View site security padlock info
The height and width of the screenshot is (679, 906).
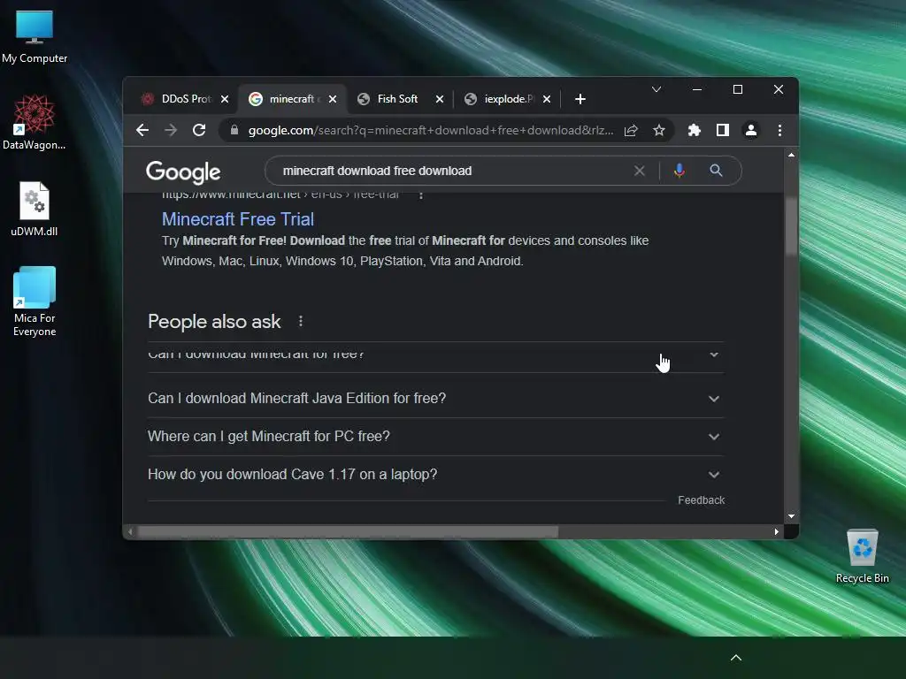(234, 130)
